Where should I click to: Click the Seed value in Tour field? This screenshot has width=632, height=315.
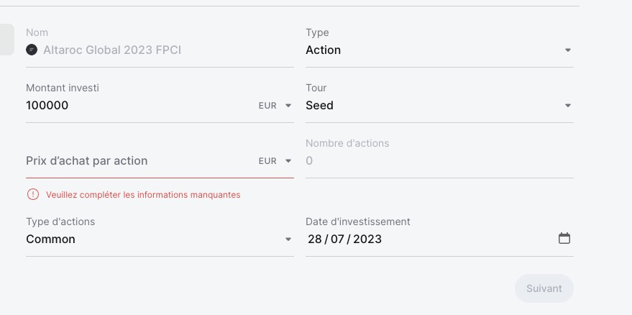click(320, 106)
